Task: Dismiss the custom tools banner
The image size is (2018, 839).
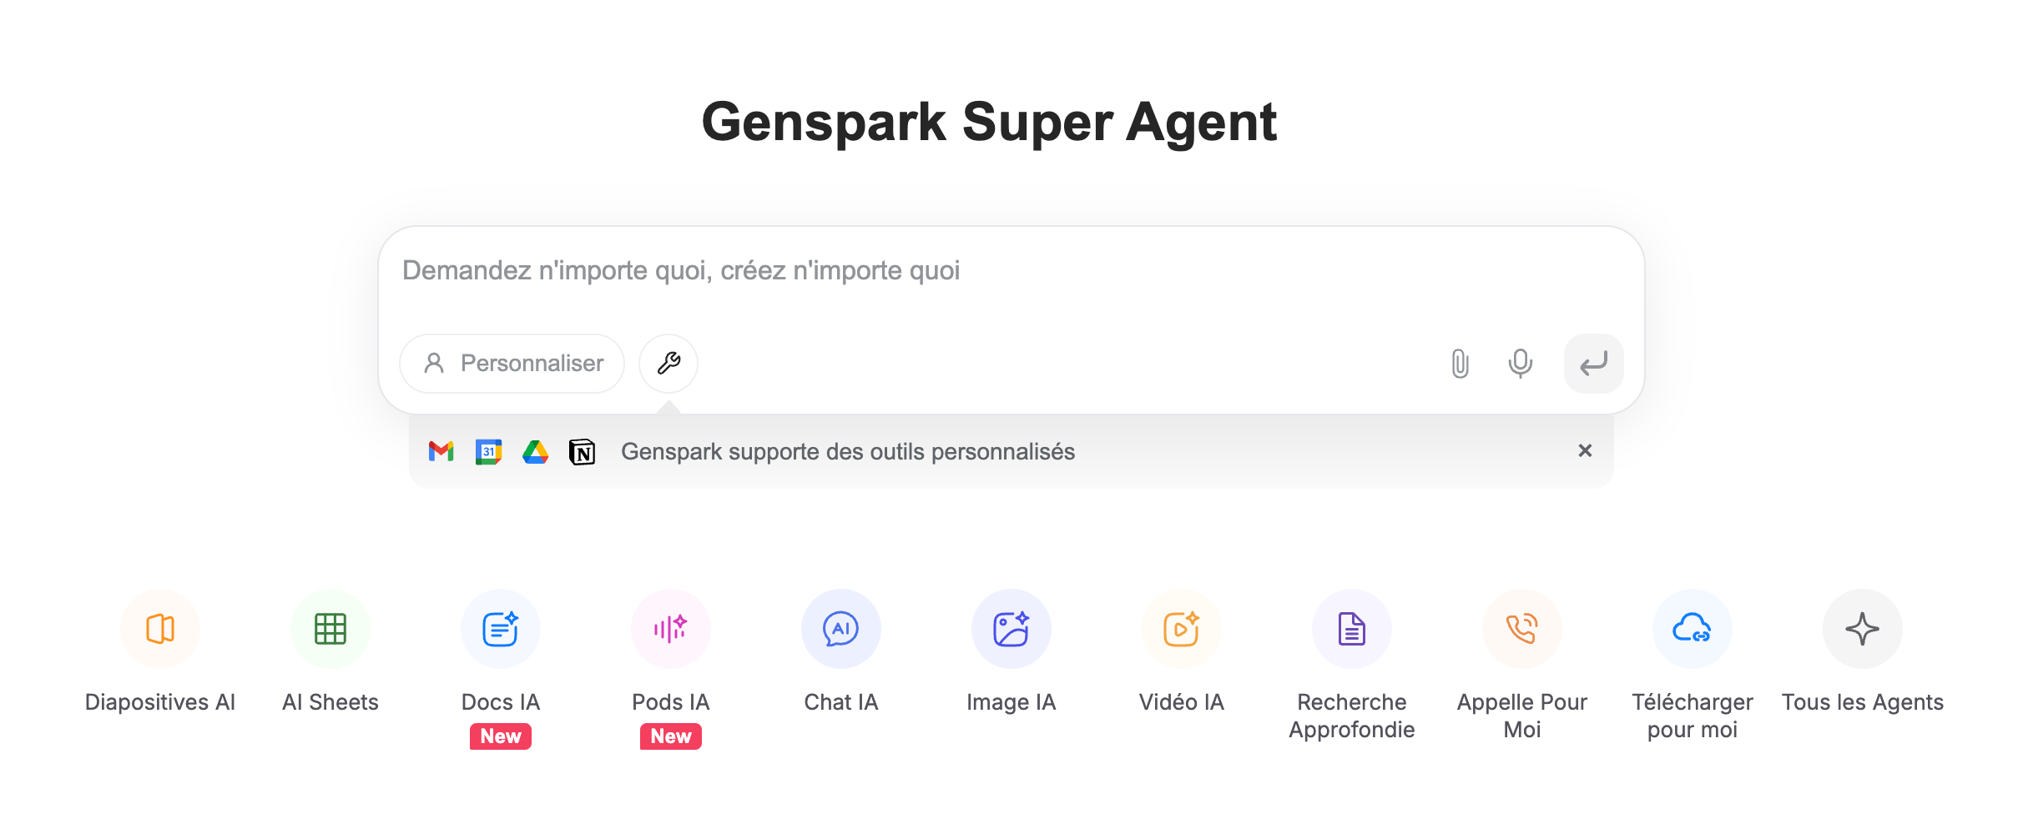Action: click(1586, 450)
